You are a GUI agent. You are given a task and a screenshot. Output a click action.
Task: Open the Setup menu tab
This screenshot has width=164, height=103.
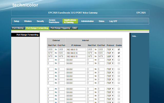point(16,21)
